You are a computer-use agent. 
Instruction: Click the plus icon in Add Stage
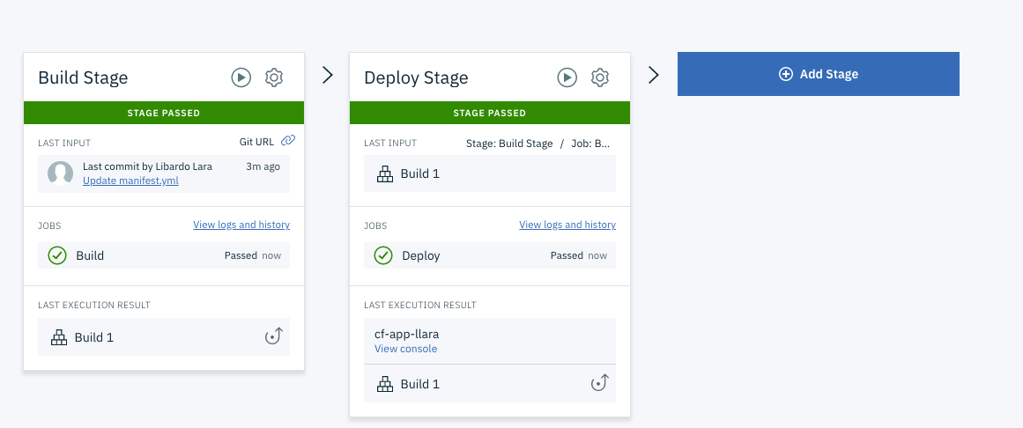(785, 74)
